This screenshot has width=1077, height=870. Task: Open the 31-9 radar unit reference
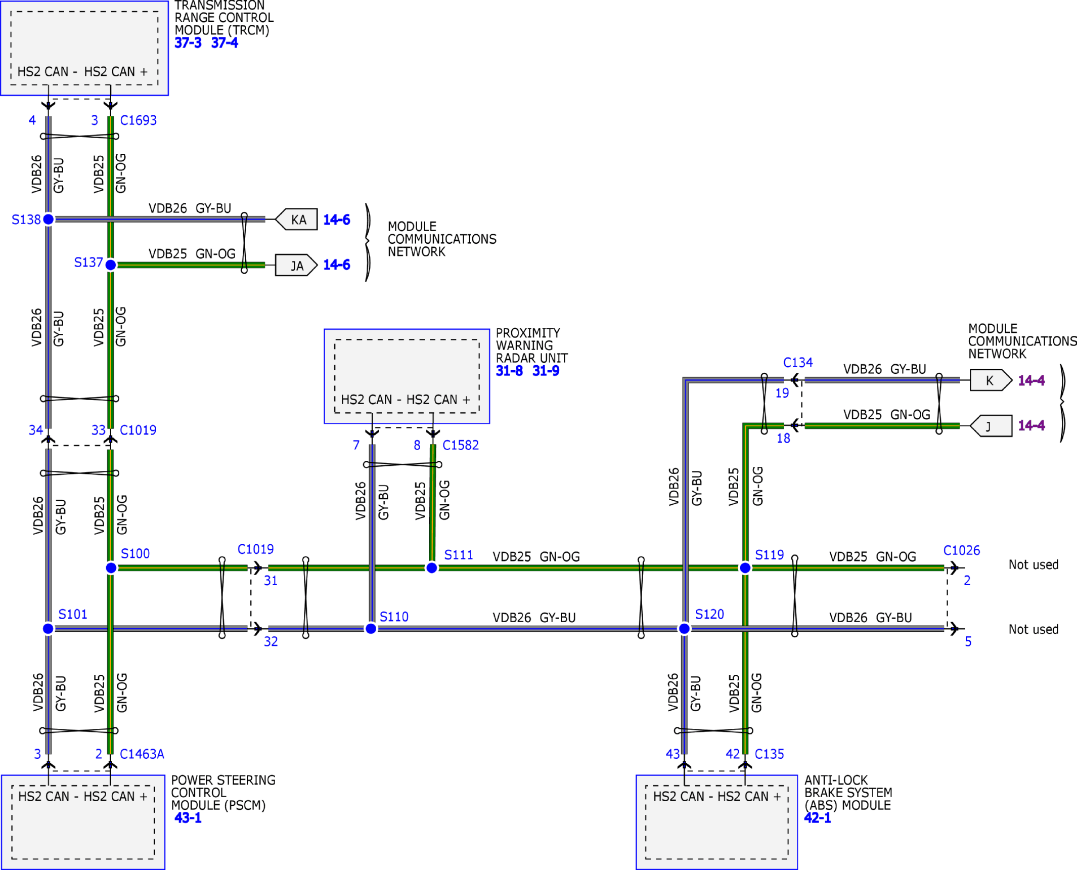coord(546,371)
